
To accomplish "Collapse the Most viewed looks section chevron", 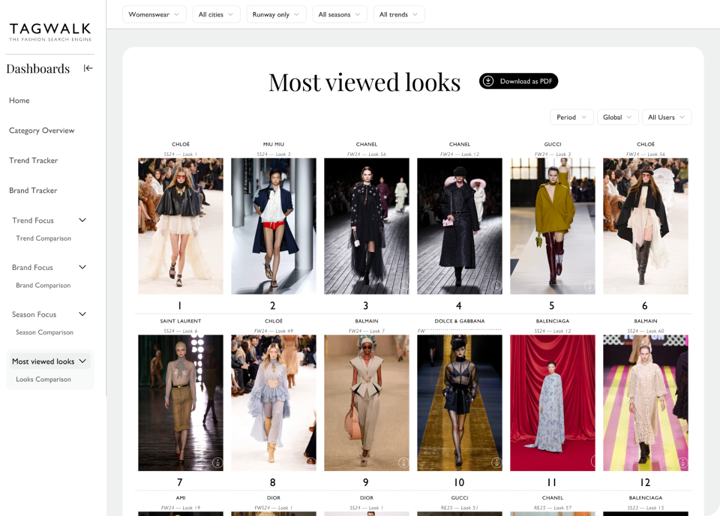I will (x=83, y=361).
